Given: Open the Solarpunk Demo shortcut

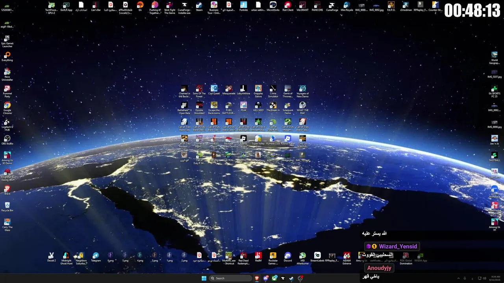Looking at the screenshot, I should click(288, 108).
